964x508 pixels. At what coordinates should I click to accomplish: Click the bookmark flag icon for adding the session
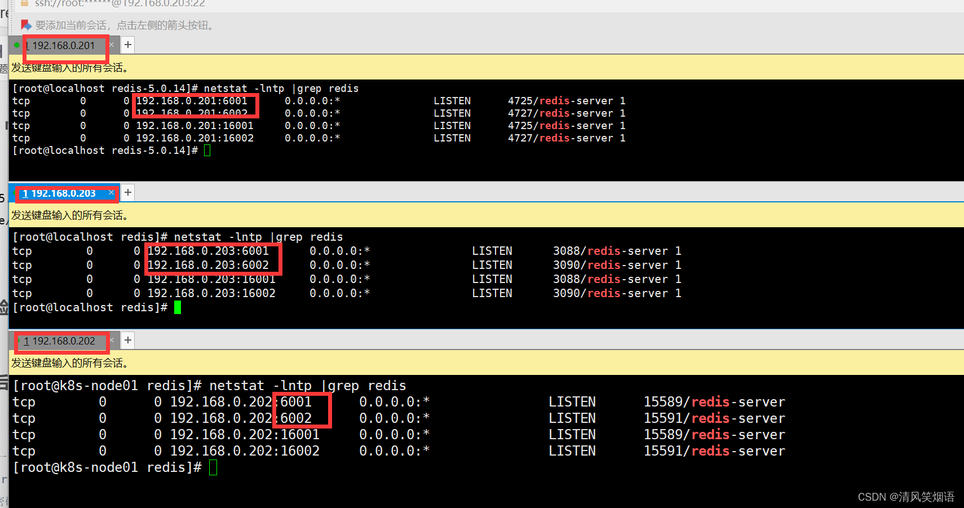[26, 25]
